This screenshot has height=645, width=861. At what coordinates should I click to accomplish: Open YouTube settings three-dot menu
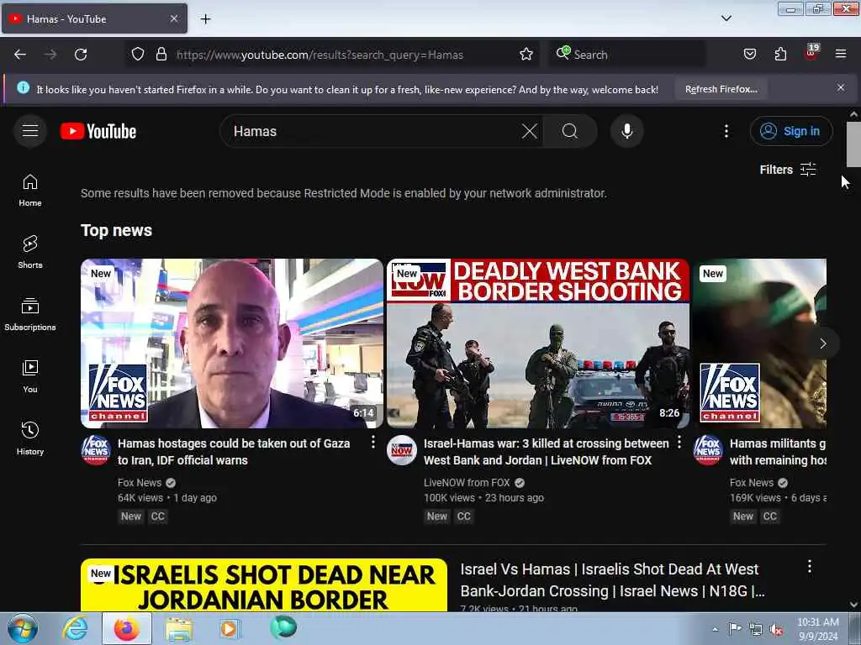(x=726, y=131)
